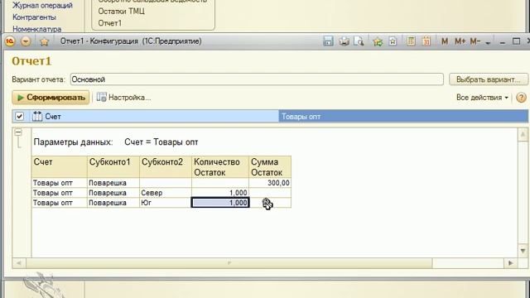Open the Настройка settings button
The image size is (530, 298).
click(x=123, y=98)
